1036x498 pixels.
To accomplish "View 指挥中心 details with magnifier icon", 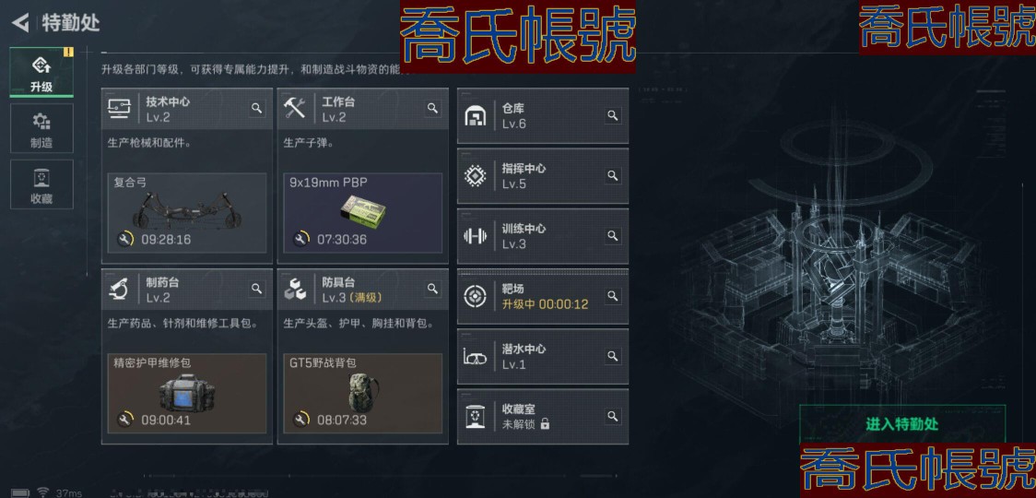I will click(613, 176).
